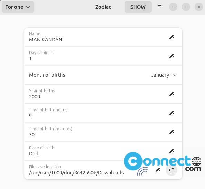Image resolution: width=205 pixels, height=189 pixels.
Task: Click edit pencil for Time of birth(minutes)
Action: (x=172, y=132)
